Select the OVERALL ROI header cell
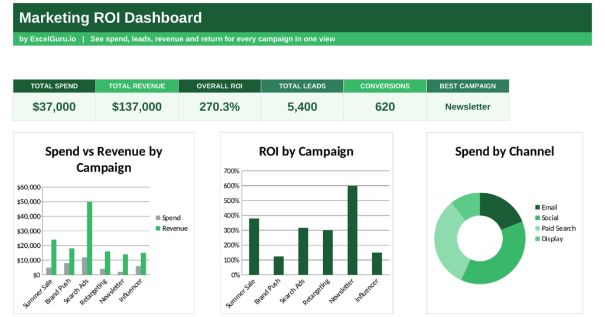Viewport: 605px width, 317px height. (x=220, y=86)
